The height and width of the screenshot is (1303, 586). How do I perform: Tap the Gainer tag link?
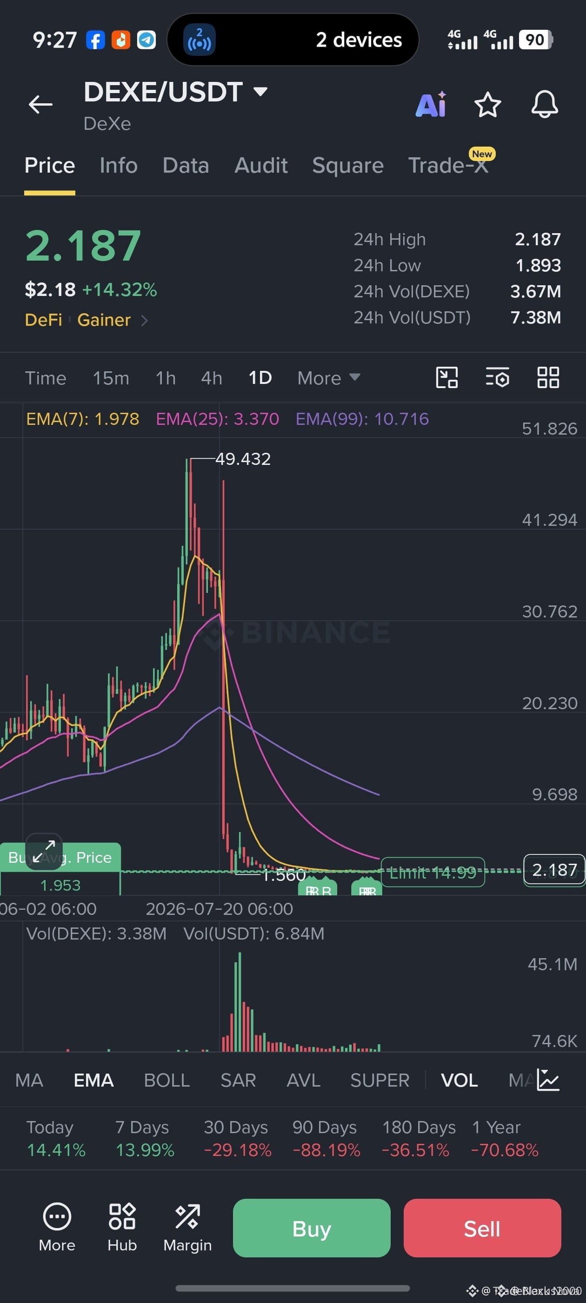104,320
